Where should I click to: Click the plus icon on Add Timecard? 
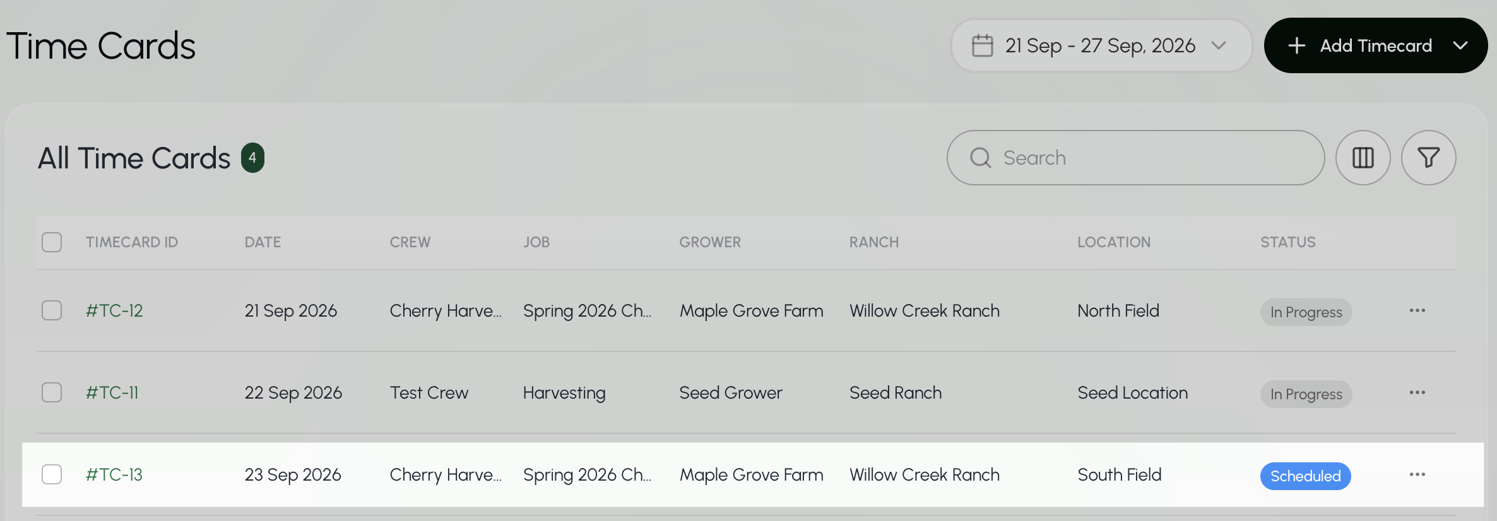click(1296, 45)
